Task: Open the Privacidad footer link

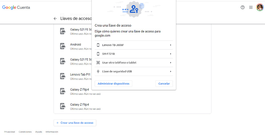Action: pos(10,132)
